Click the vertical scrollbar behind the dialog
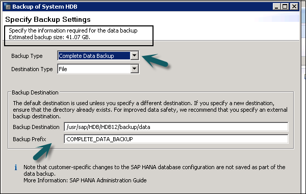The height and width of the screenshot is (194, 306). 303,97
